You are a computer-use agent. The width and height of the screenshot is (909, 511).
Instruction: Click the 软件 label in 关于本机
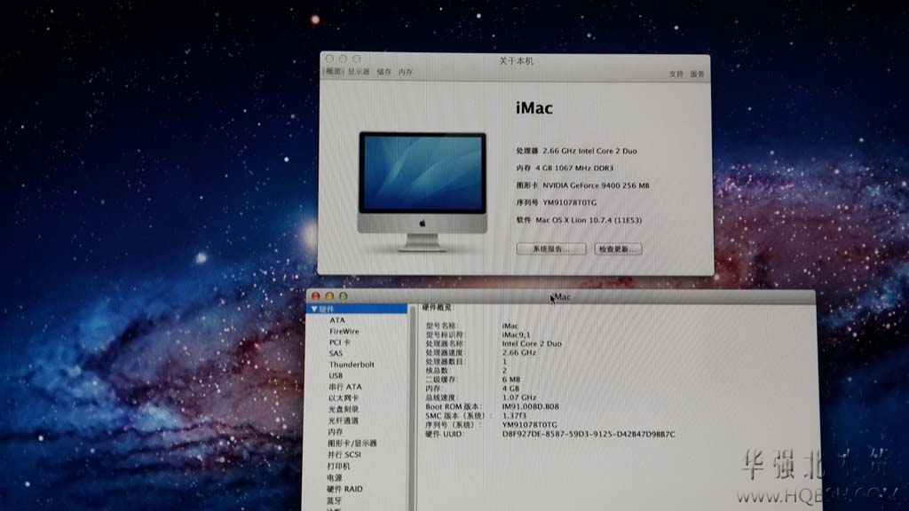point(524,220)
